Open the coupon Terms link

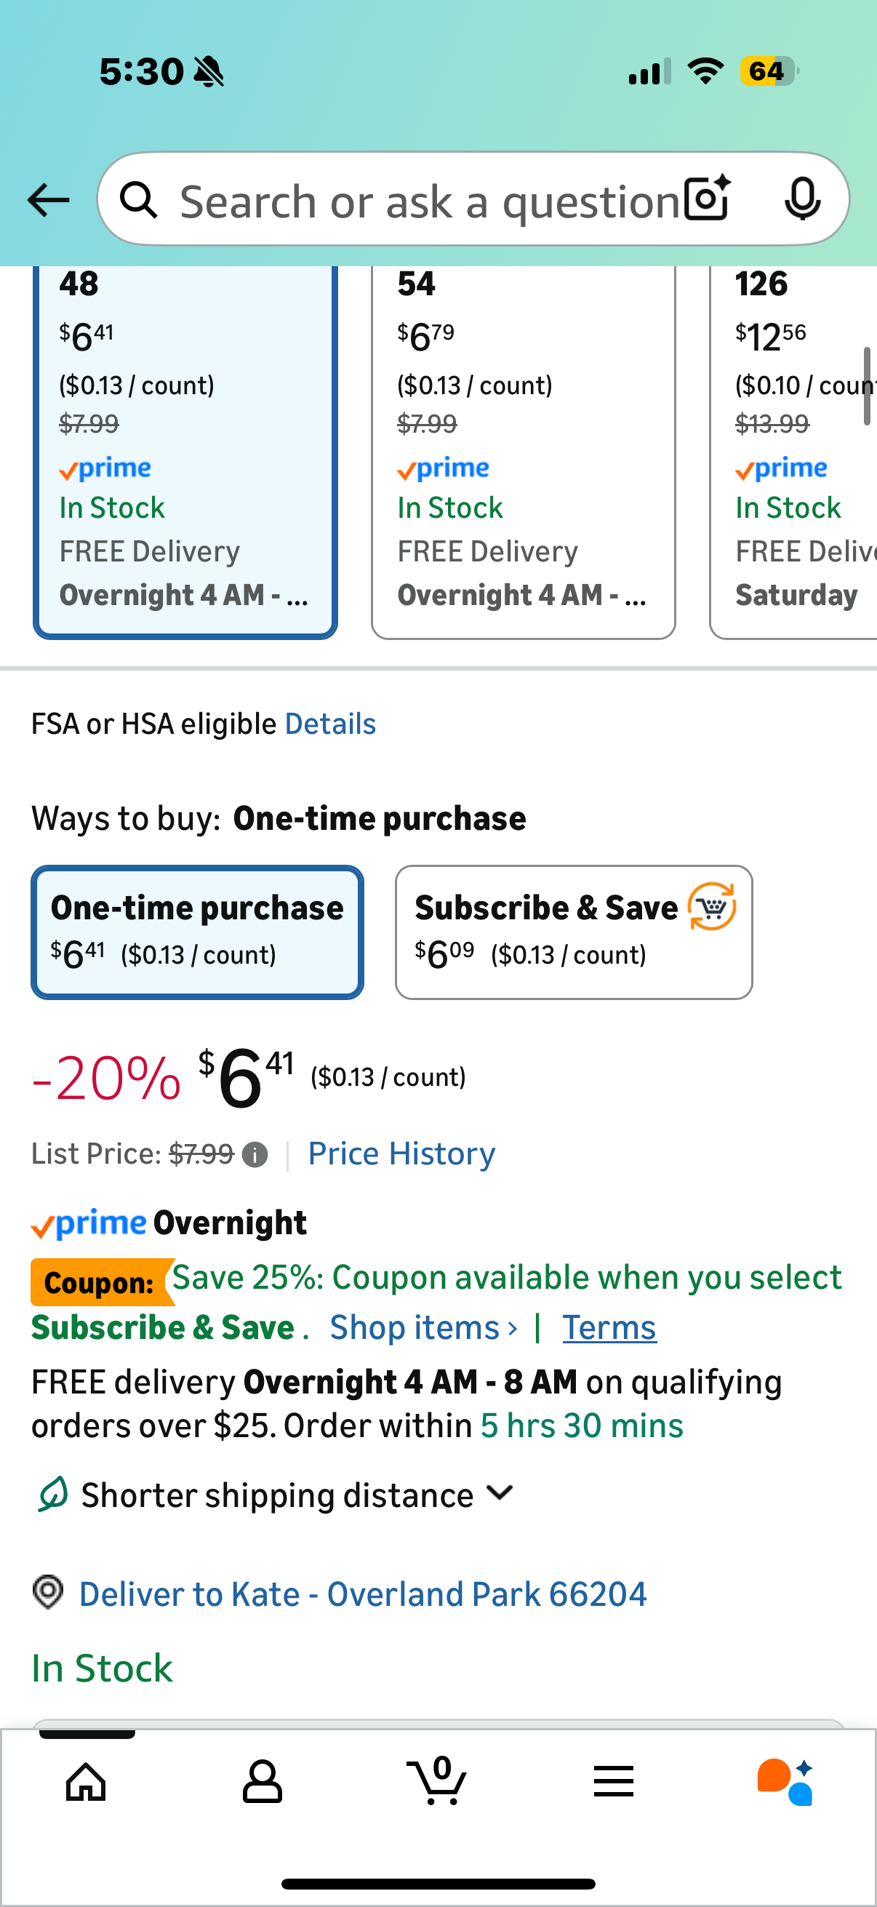click(609, 1328)
